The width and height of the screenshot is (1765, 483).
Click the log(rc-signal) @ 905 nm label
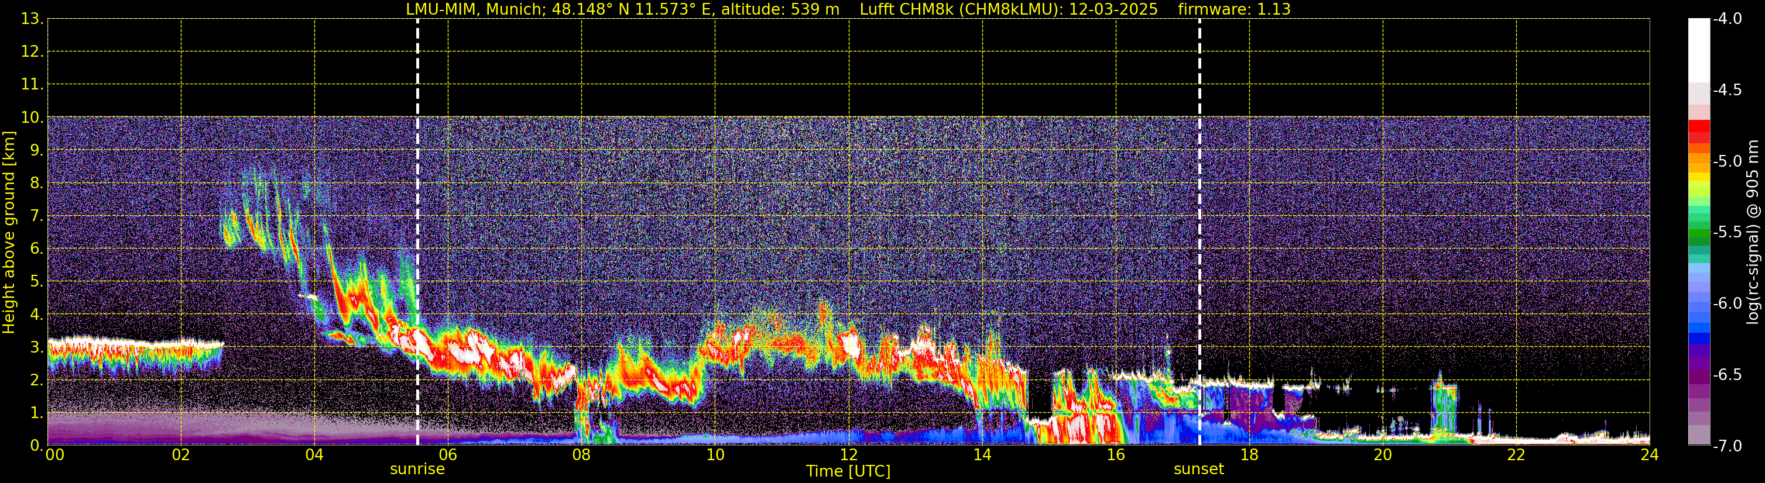(x=1753, y=233)
